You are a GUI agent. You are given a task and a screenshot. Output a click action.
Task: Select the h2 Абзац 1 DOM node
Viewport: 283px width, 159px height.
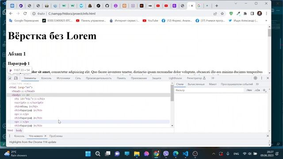[26, 106]
